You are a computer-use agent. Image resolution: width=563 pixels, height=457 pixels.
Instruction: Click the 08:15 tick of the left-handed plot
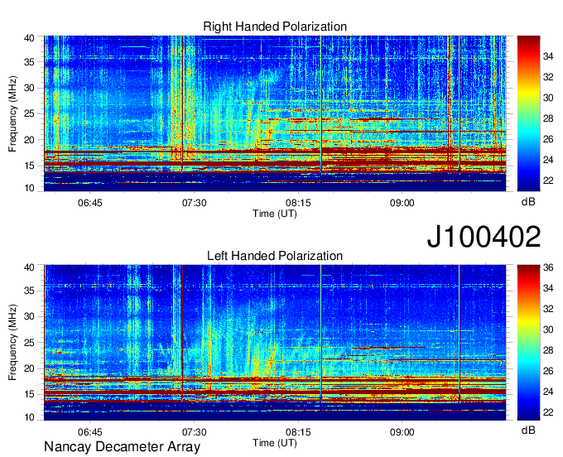point(298,432)
